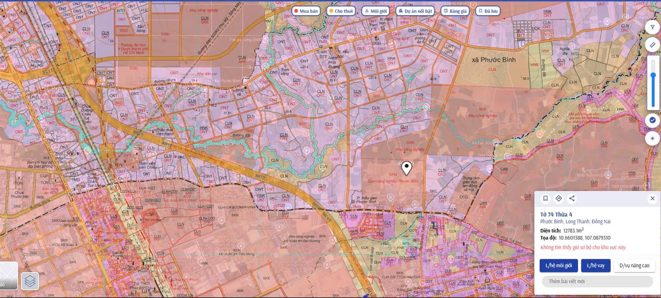Click the D/vụ nâng cao button
The width and height of the screenshot is (661, 298).
(x=634, y=266)
